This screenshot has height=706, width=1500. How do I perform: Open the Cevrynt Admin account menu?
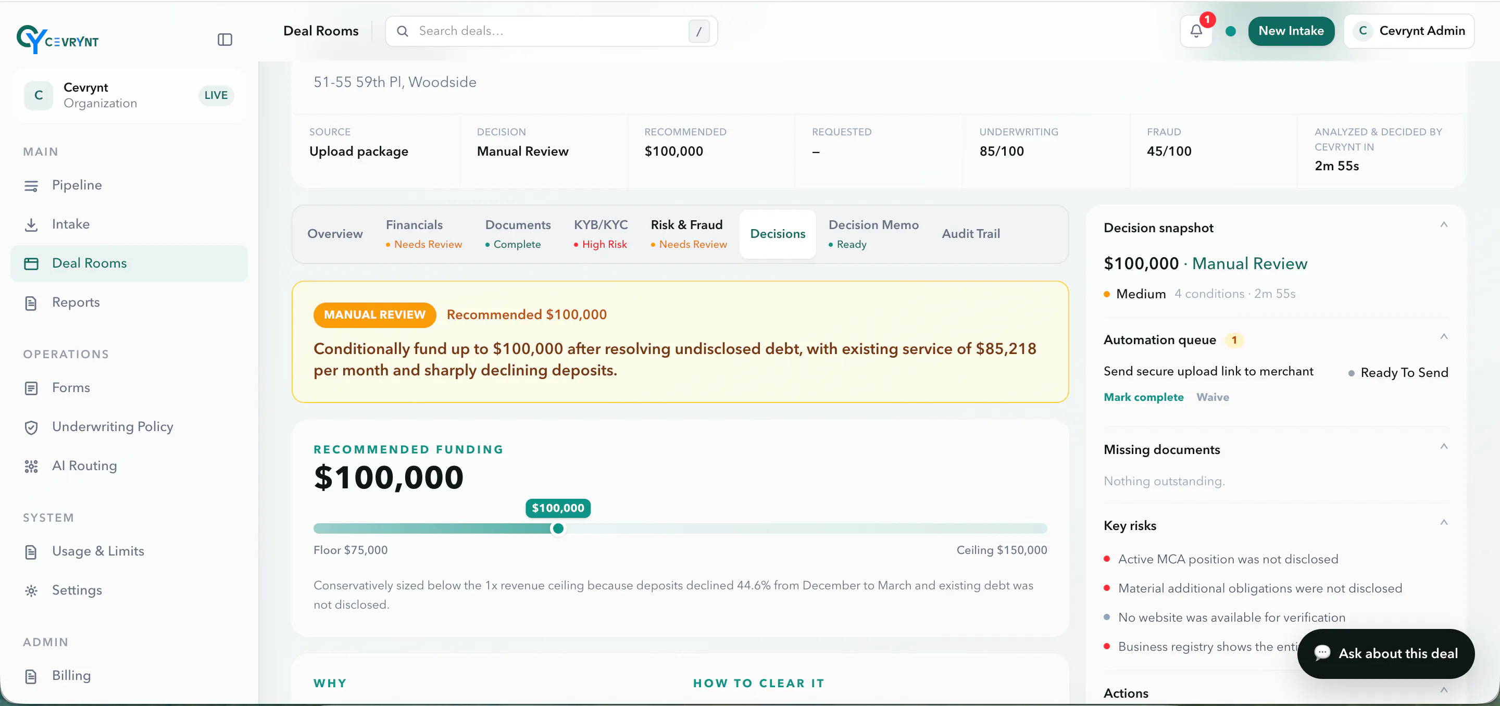pyautogui.click(x=1409, y=31)
